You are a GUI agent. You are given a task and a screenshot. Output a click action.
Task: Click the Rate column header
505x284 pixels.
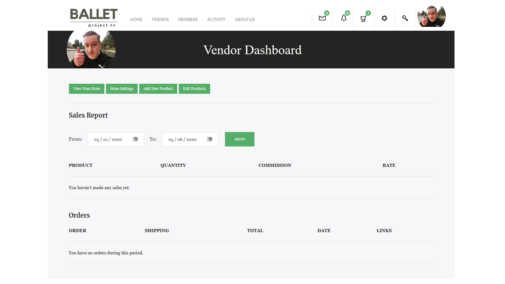389,165
